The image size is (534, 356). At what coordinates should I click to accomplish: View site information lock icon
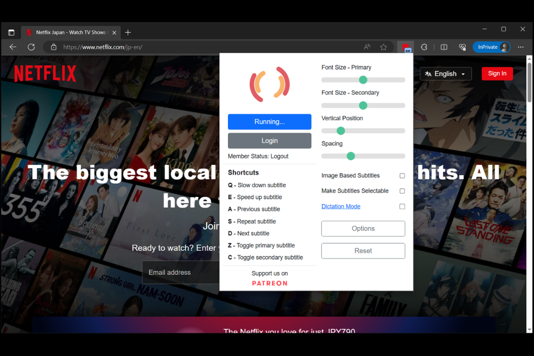coord(53,47)
